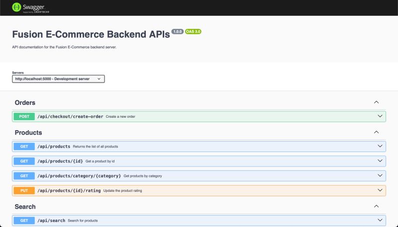Expand the rating PUT endpoint arrow

tap(380, 190)
